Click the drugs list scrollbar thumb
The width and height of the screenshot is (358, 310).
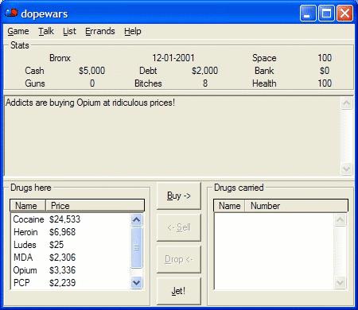[137, 247]
